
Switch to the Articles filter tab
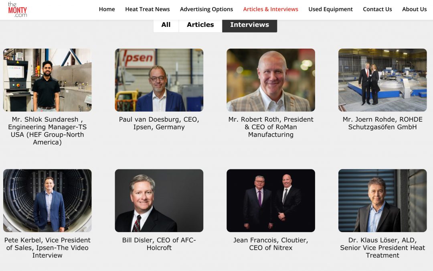200,25
